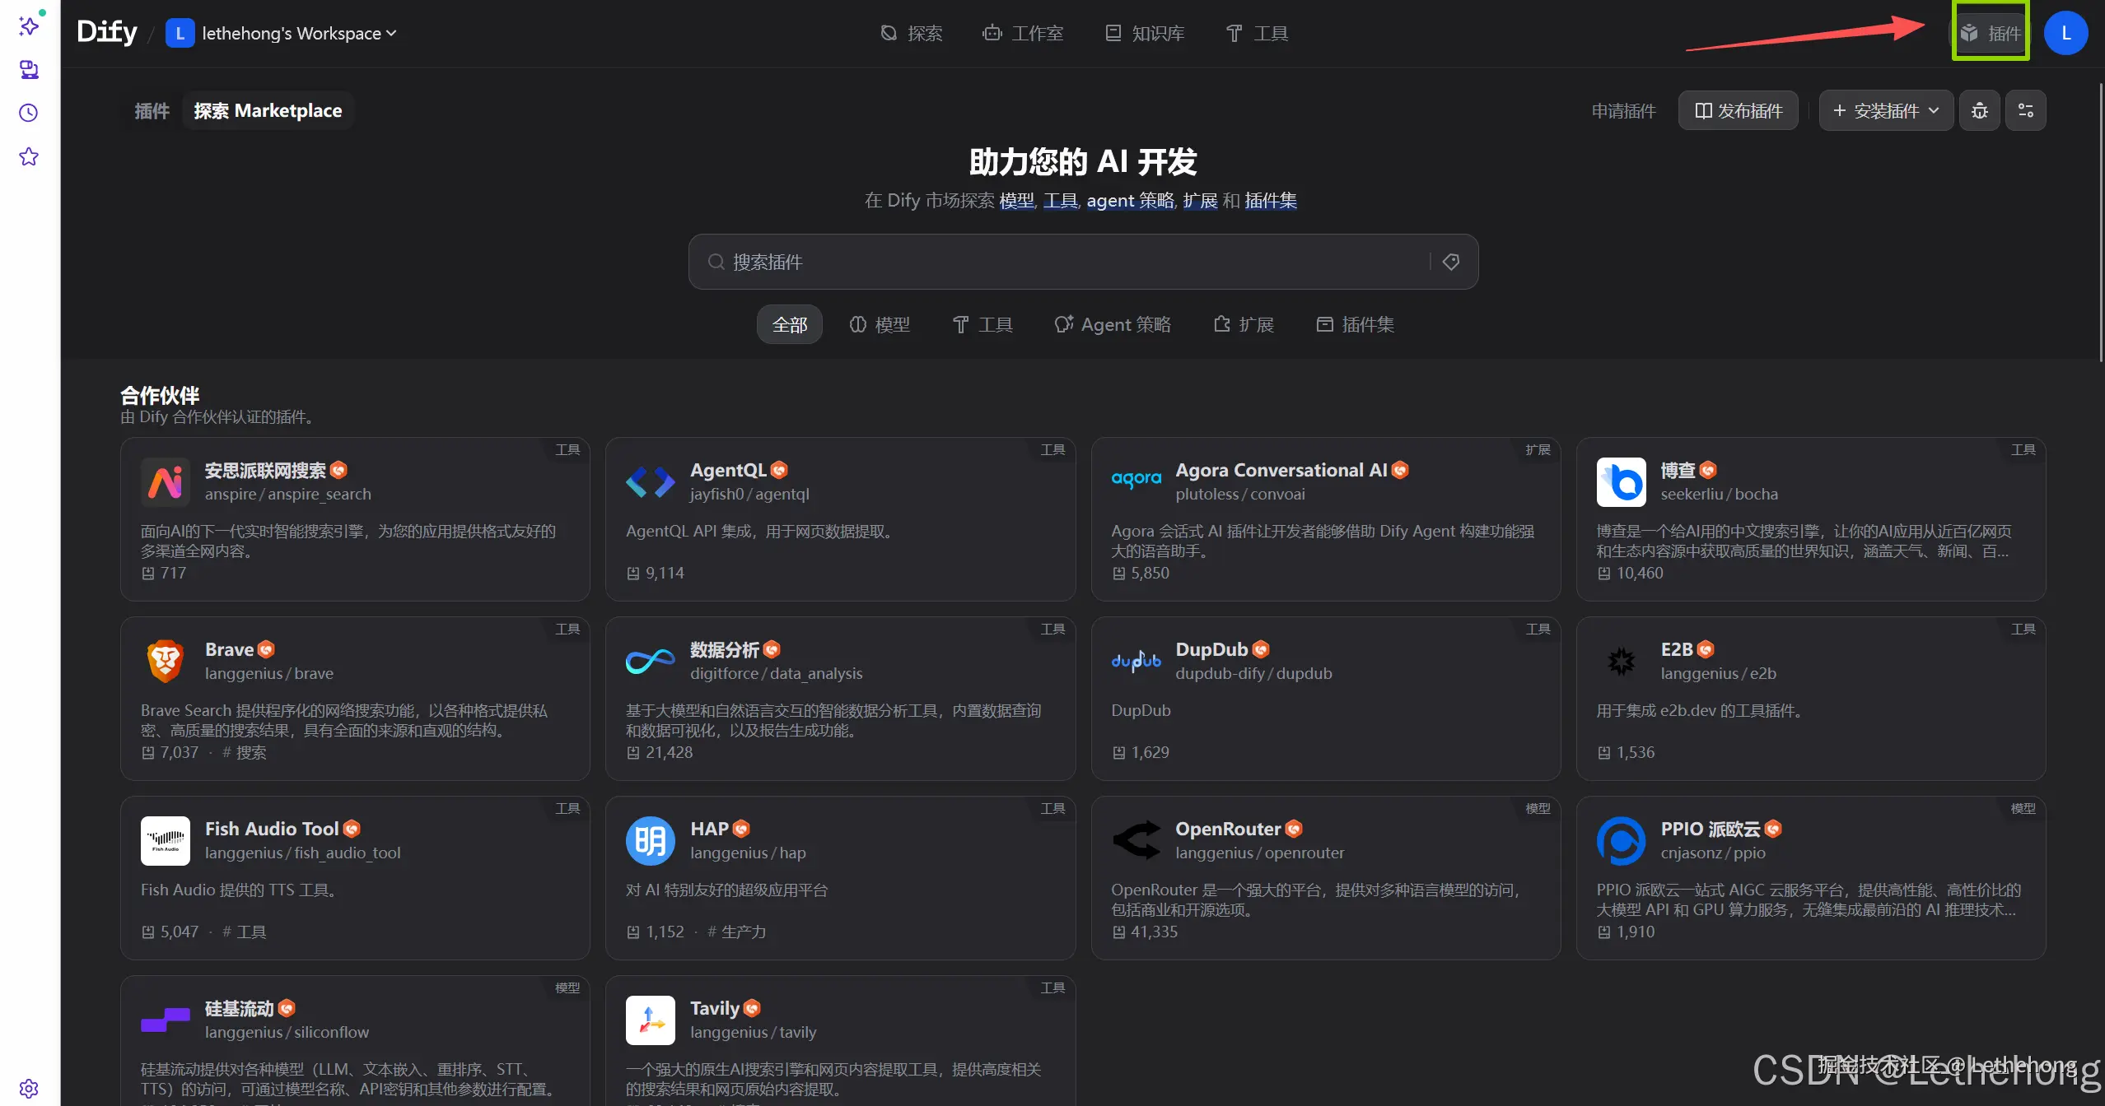2105x1106 pixels.
Task: Click the OpenRouter plugin logo
Action: click(1136, 839)
